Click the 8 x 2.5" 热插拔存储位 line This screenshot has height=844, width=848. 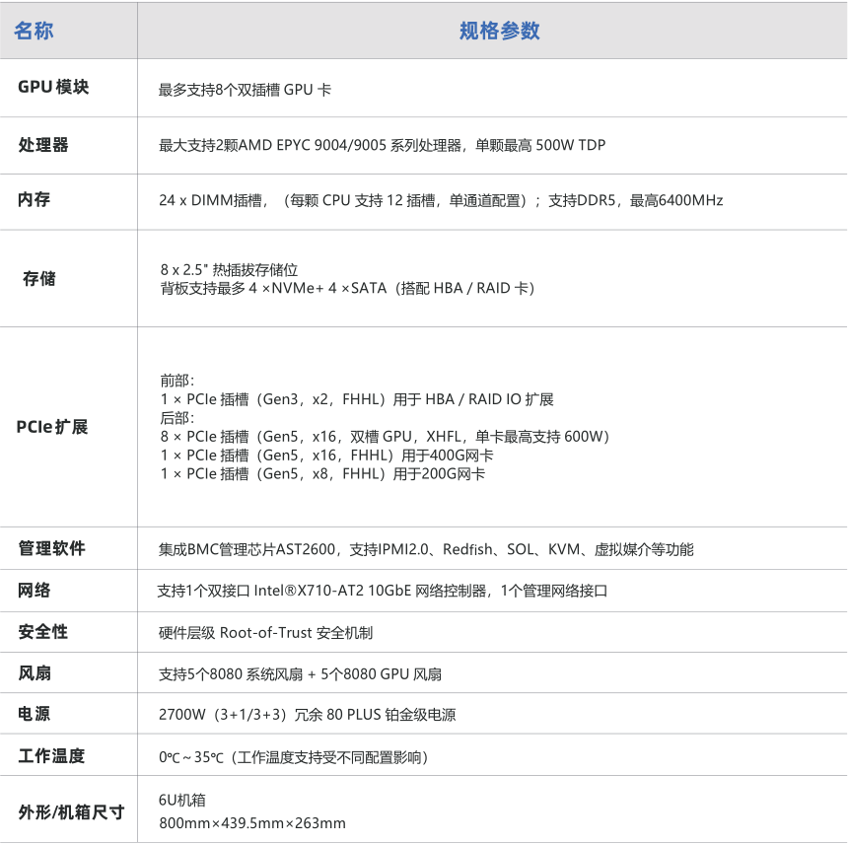[x=229, y=269]
